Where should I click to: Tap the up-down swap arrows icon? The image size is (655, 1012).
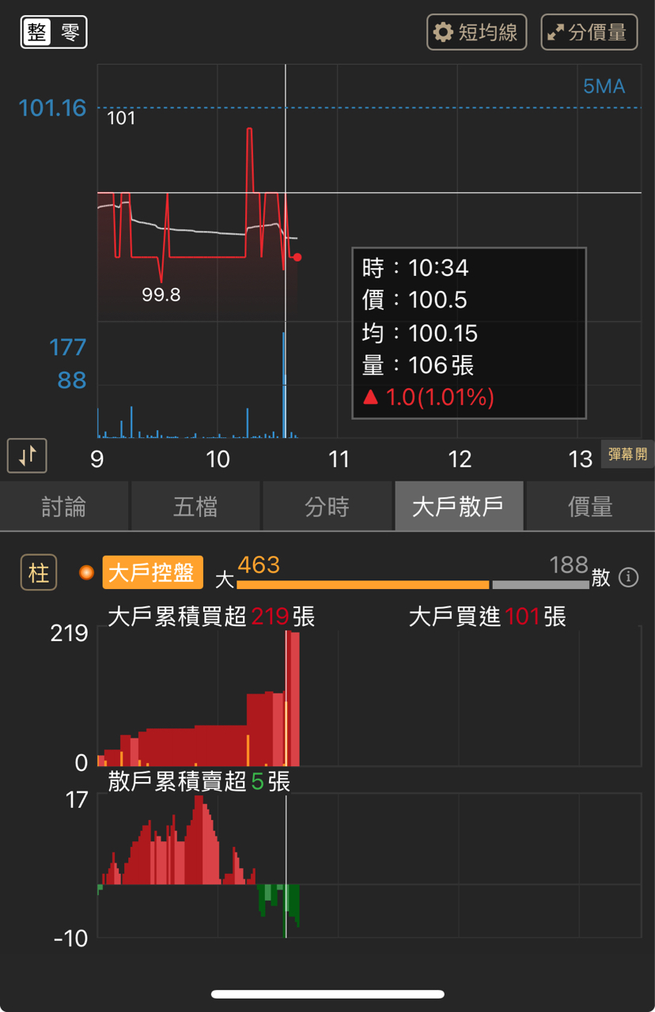[28, 455]
